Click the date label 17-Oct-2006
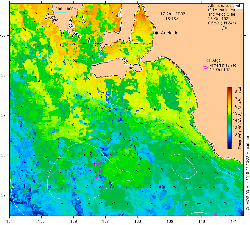 [173, 14]
